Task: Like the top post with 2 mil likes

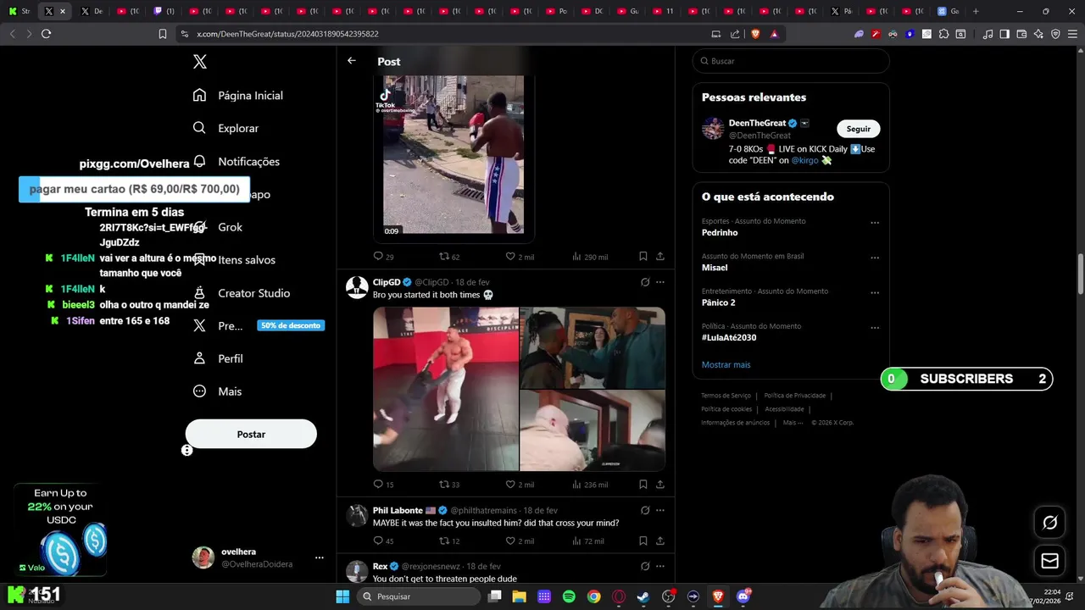Action: coord(520,257)
